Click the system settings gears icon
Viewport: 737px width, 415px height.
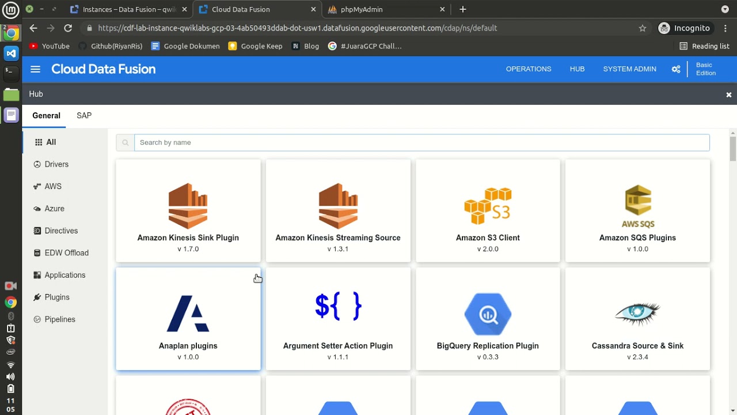coord(676,69)
